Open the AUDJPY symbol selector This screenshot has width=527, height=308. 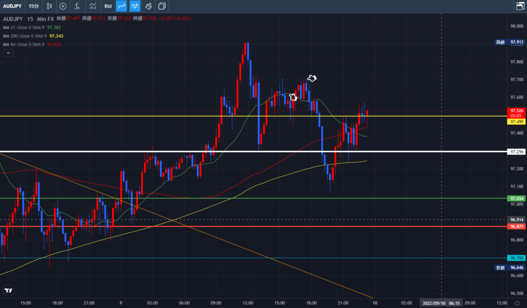coord(13,6)
